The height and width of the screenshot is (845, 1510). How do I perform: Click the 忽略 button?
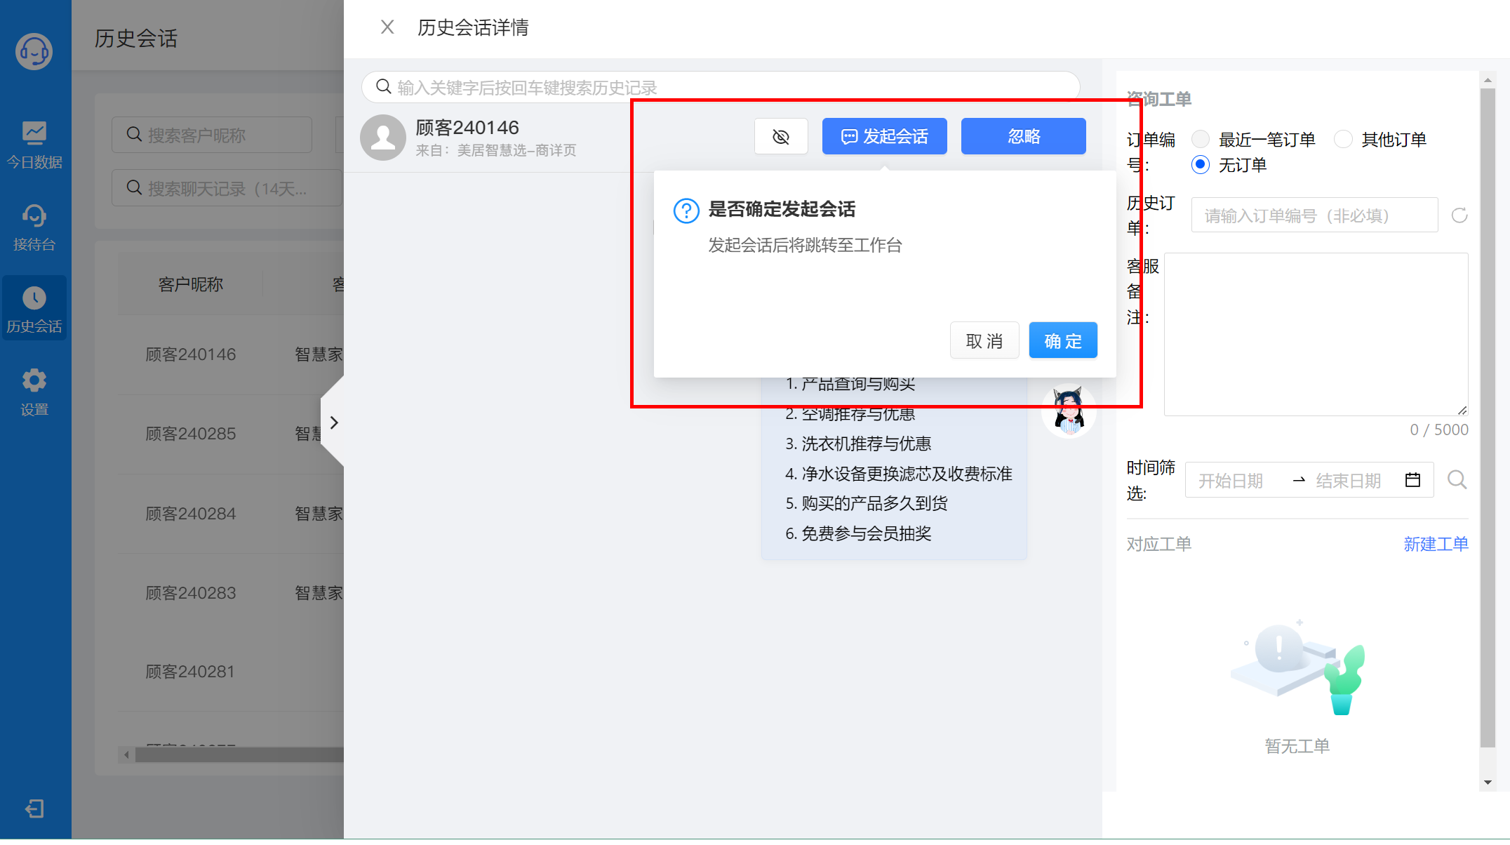[x=1023, y=136]
